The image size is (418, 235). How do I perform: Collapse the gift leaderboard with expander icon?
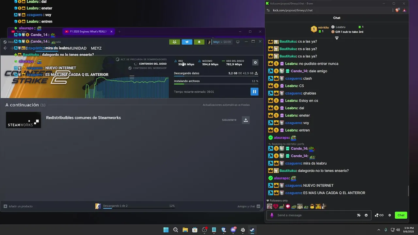tap(337, 38)
